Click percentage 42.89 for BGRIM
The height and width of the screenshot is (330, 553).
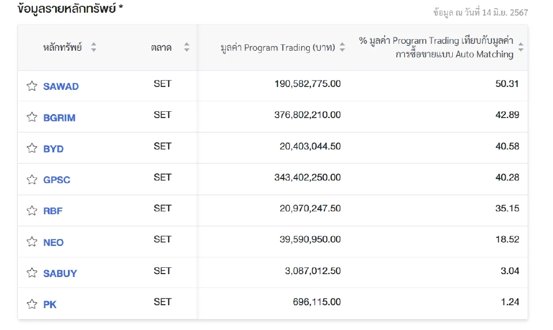coord(507,115)
